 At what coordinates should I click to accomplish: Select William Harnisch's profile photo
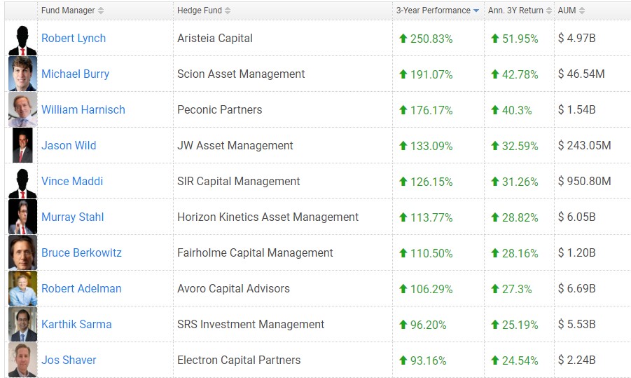22,110
